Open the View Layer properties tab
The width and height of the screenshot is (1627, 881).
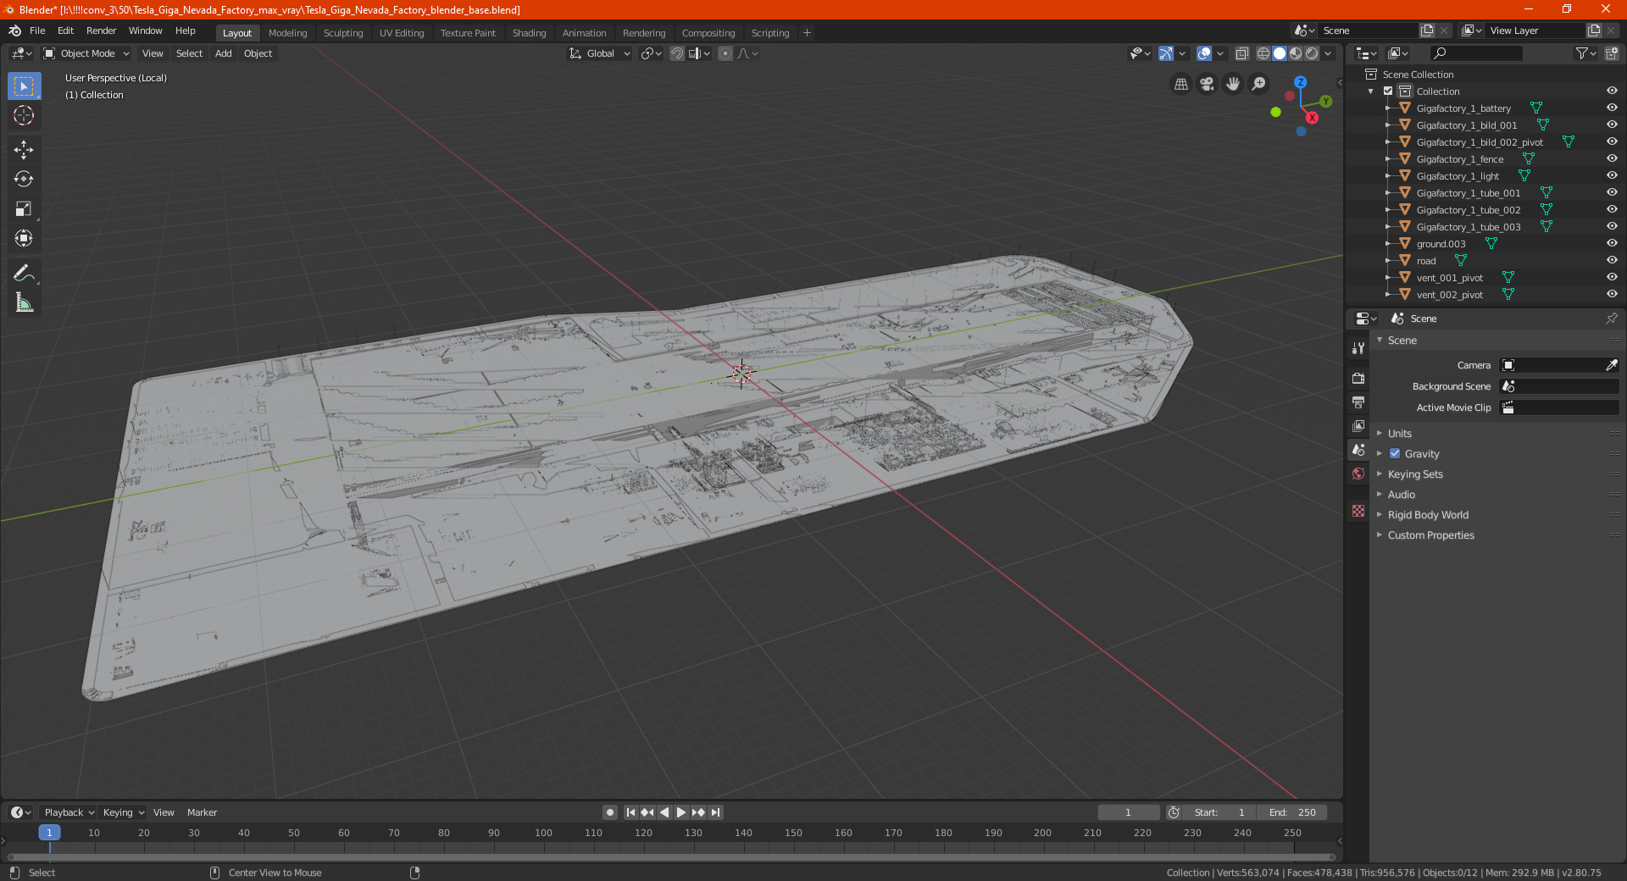pyautogui.click(x=1358, y=425)
